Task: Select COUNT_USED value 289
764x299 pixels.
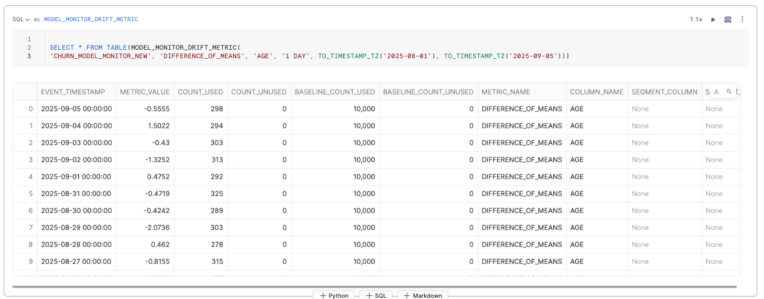Action: click(200, 210)
